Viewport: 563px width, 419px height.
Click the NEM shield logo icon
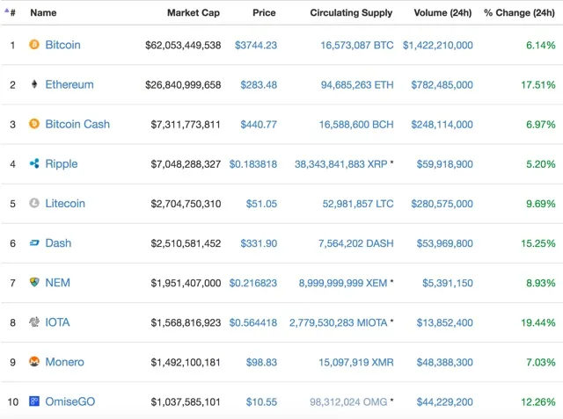pos(34,282)
